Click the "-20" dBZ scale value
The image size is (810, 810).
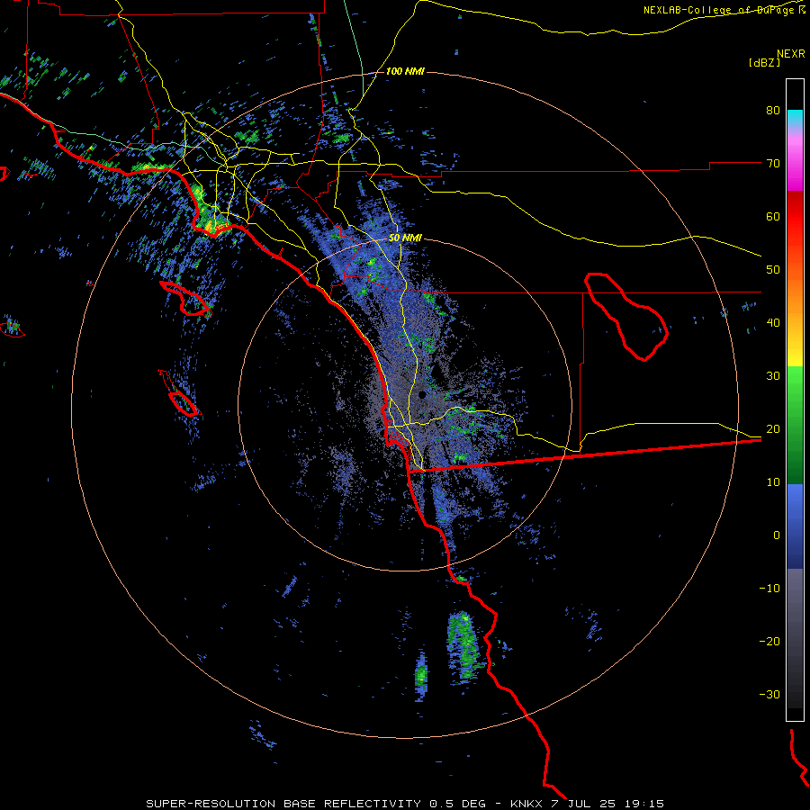click(x=769, y=641)
